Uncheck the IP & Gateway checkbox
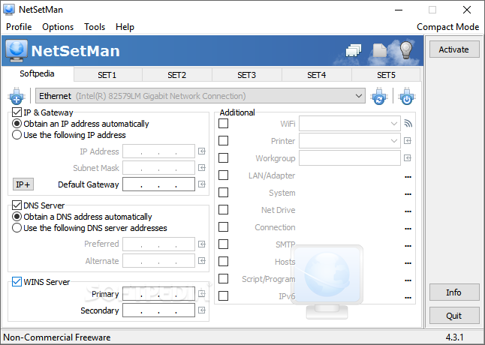This screenshot has height=345, width=485. 17,112
